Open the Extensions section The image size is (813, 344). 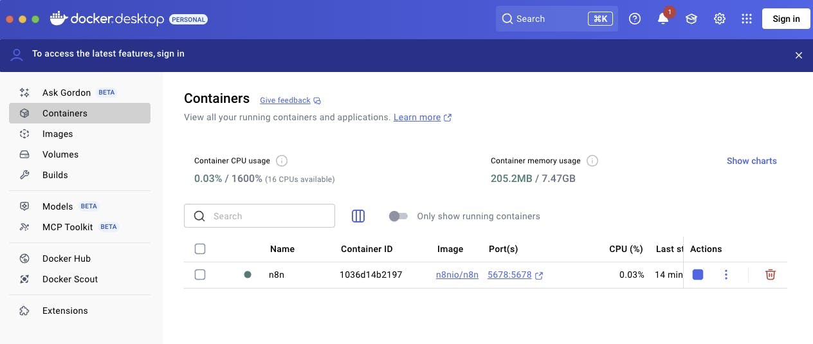(x=80, y=311)
